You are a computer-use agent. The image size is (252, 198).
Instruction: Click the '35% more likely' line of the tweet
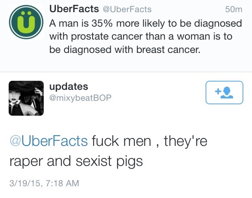pyautogui.click(x=145, y=24)
